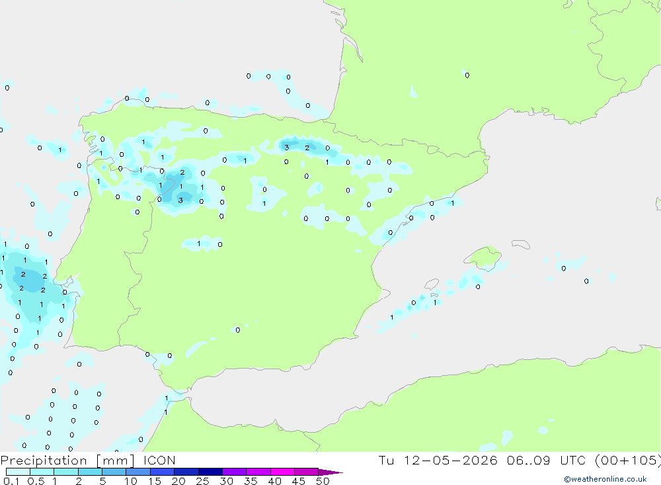Click the '25' legend scale label
This screenshot has height=485, width=661.
click(202, 481)
